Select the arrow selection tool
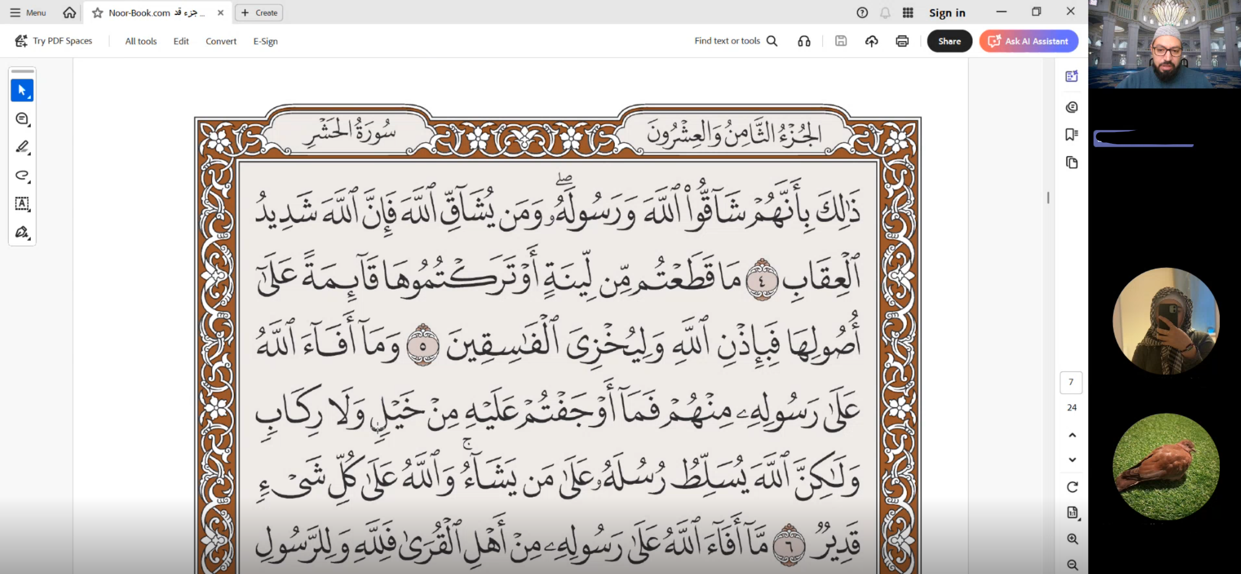This screenshot has width=1241, height=574. pos(22,90)
